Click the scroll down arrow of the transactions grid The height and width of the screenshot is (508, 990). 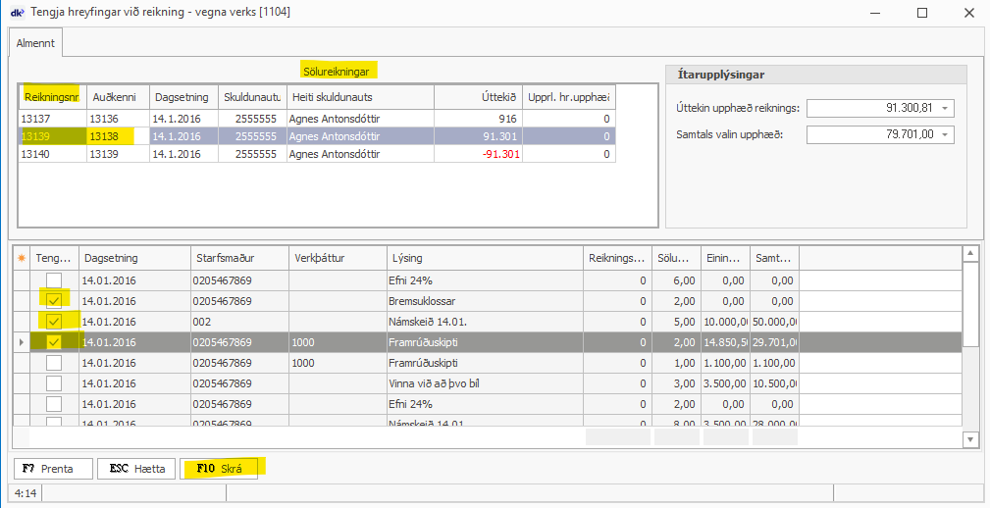point(970,439)
